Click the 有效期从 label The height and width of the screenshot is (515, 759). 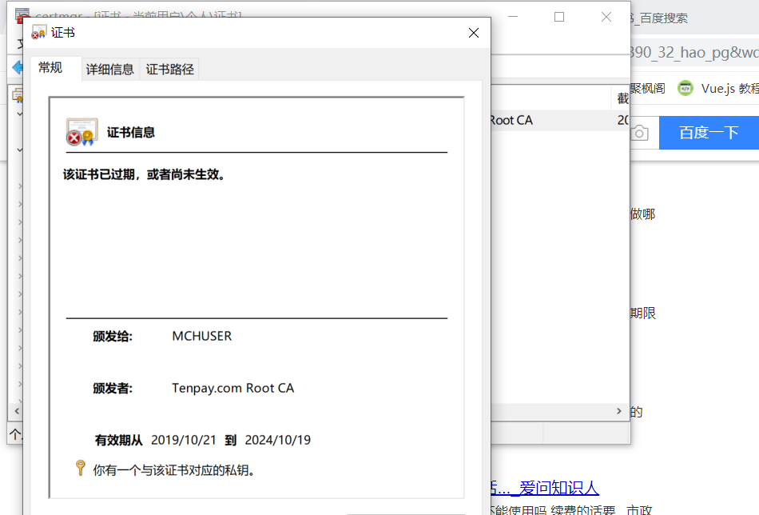118,441
